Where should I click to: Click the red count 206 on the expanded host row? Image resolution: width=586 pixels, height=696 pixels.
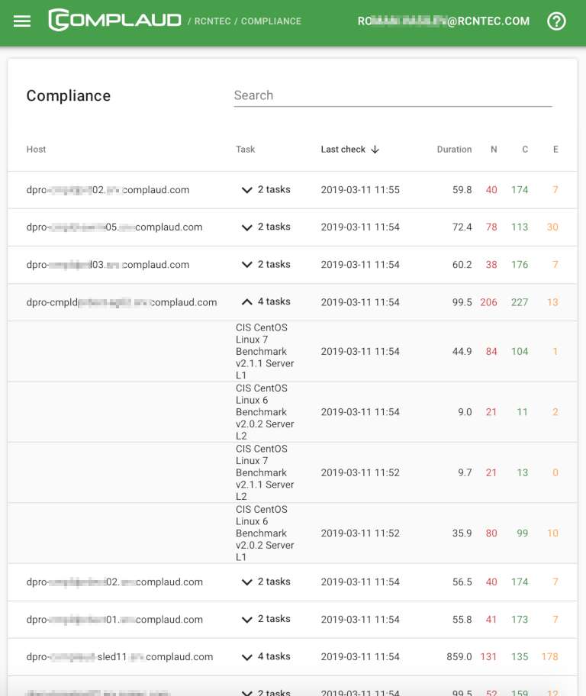(489, 301)
